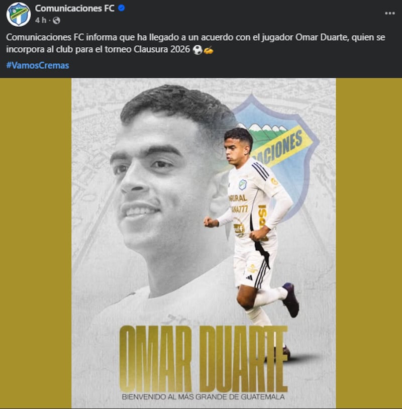Viewport: 402px width, 409px height.
Task: Click the large gold OMAR DUARTE title
Action: (204, 359)
